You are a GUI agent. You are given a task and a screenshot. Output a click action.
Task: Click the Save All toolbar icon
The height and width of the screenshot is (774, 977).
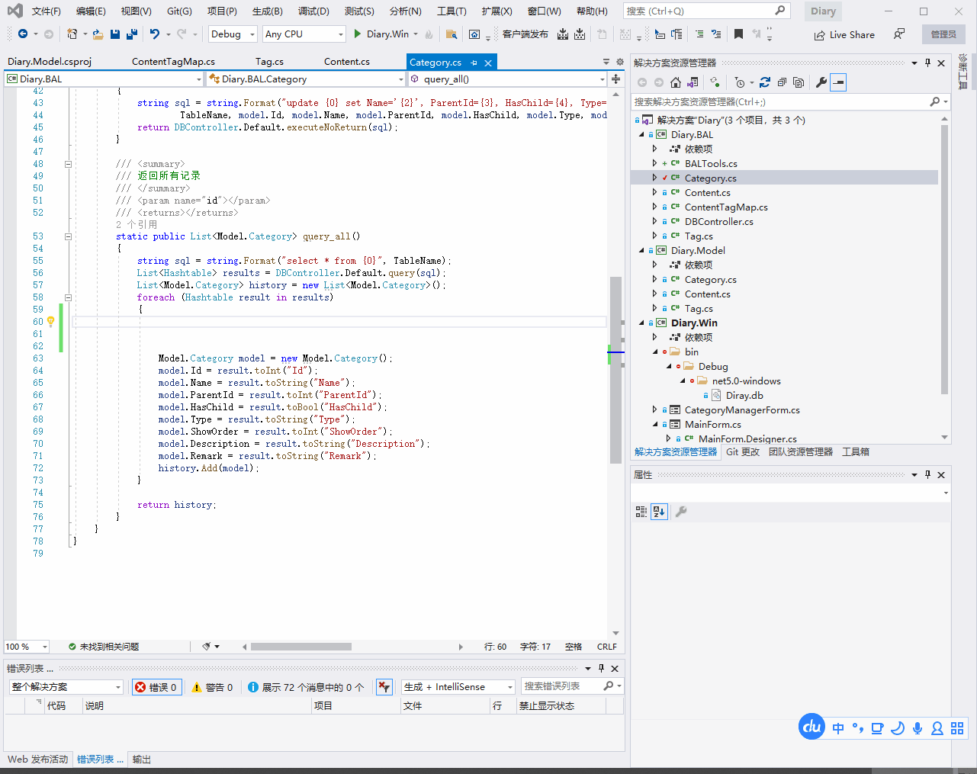(x=132, y=34)
